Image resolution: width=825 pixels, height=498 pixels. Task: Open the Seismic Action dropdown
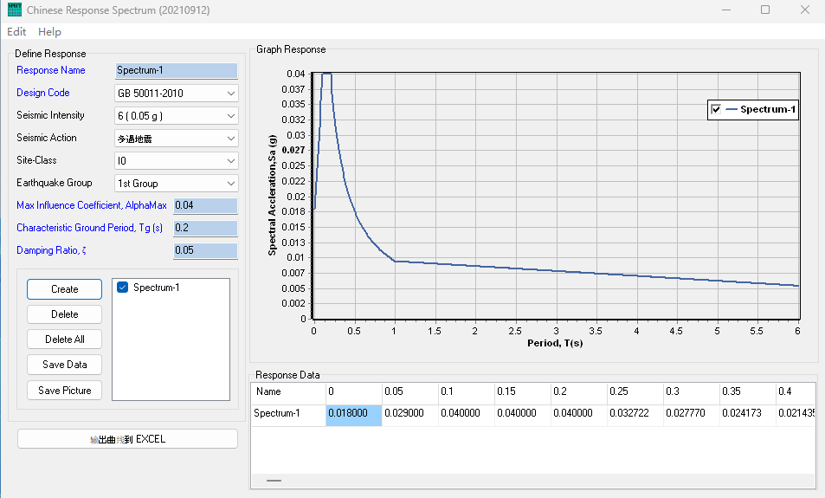coord(177,139)
